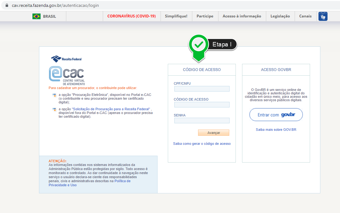Open the Simplifique! menu item
The width and height of the screenshot is (340, 213).
(176, 16)
